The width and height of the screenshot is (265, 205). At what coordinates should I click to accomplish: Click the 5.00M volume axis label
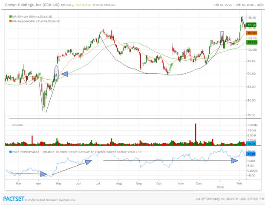pos(252,136)
